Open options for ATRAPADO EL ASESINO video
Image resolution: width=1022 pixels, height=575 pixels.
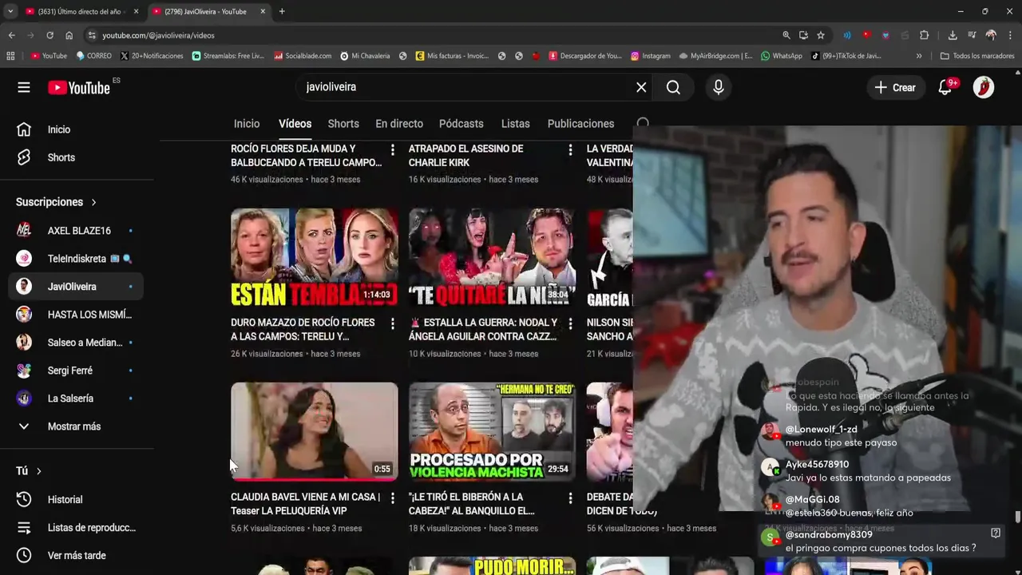pyautogui.click(x=570, y=149)
